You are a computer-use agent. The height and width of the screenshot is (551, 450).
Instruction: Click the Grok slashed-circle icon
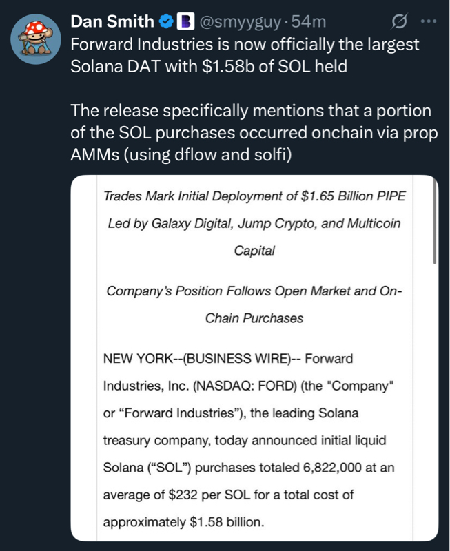(x=398, y=22)
